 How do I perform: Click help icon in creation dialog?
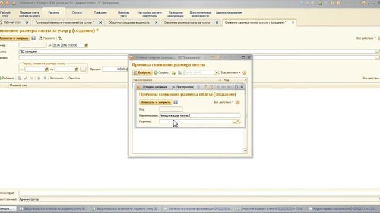[x=237, y=102]
